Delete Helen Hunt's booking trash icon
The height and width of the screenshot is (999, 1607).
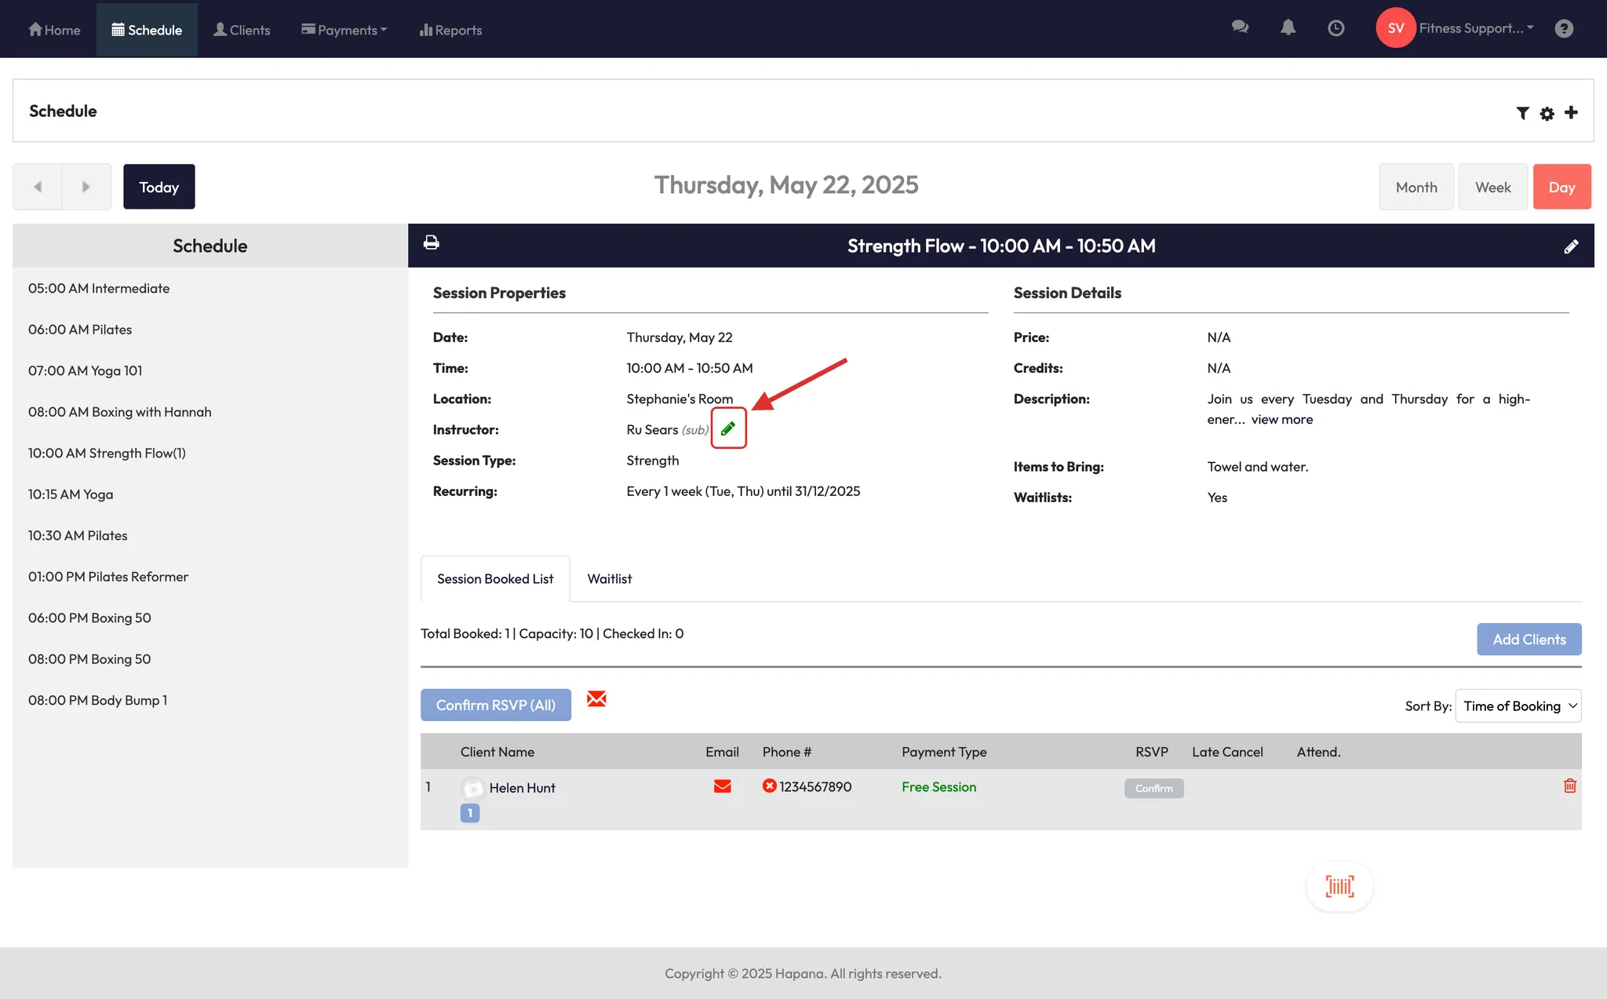coord(1569,786)
